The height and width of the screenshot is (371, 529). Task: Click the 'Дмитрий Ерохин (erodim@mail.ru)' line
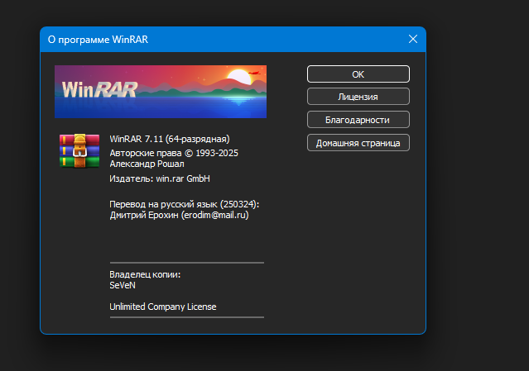click(x=179, y=215)
